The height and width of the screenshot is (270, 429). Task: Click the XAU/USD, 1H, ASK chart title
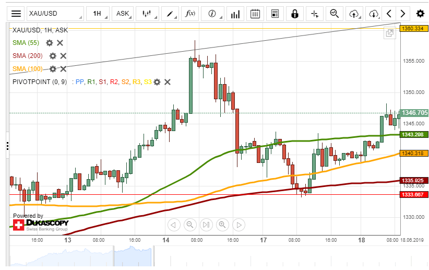tap(40, 30)
